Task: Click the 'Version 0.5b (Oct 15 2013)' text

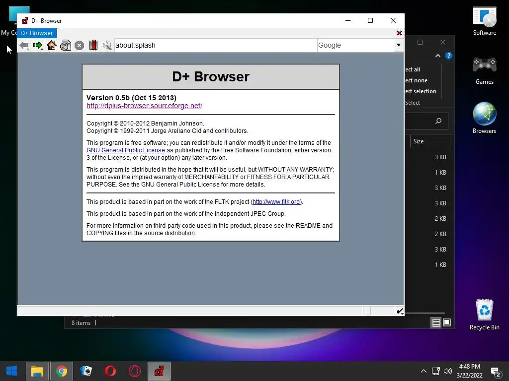Action: (x=131, y=98)
